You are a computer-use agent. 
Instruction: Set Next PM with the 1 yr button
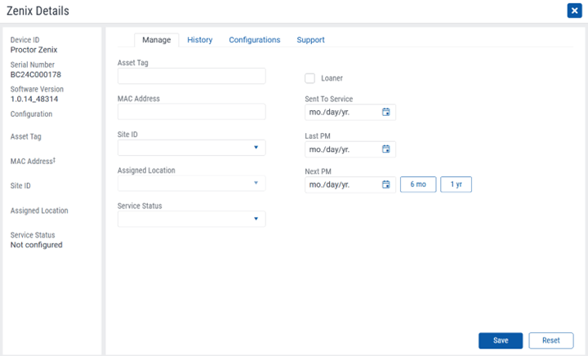[x=456, y=185]
